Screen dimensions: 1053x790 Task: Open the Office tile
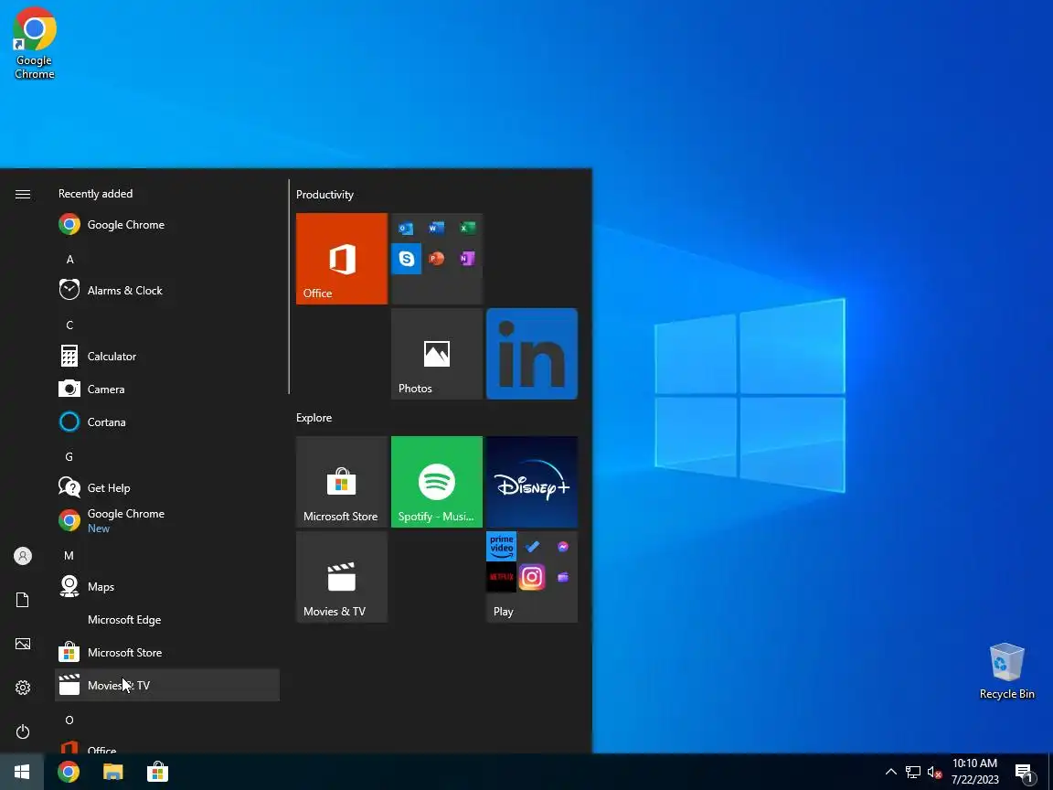coord(342,259)
